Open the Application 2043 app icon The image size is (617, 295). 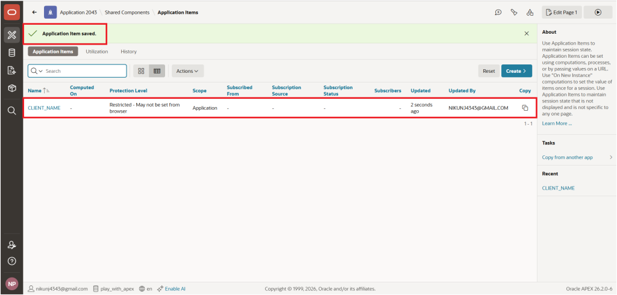(x=50, y=12)
